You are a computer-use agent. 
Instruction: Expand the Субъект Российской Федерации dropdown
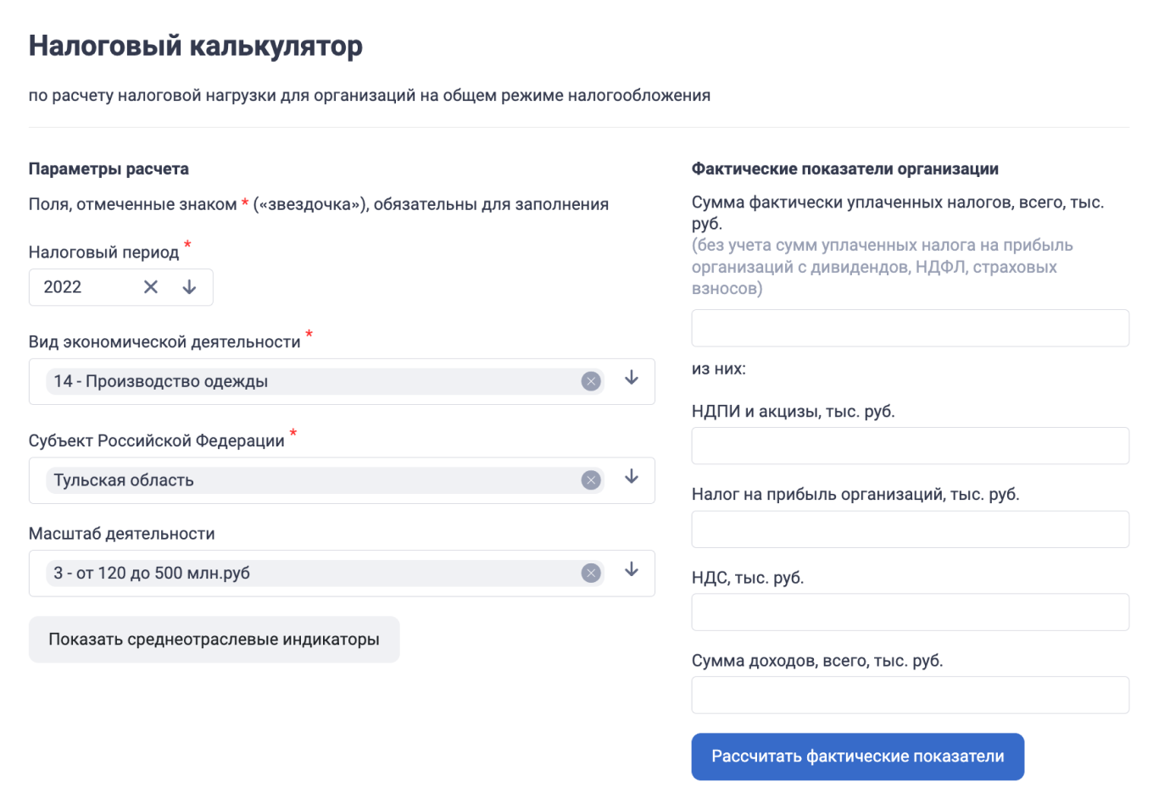631,478
